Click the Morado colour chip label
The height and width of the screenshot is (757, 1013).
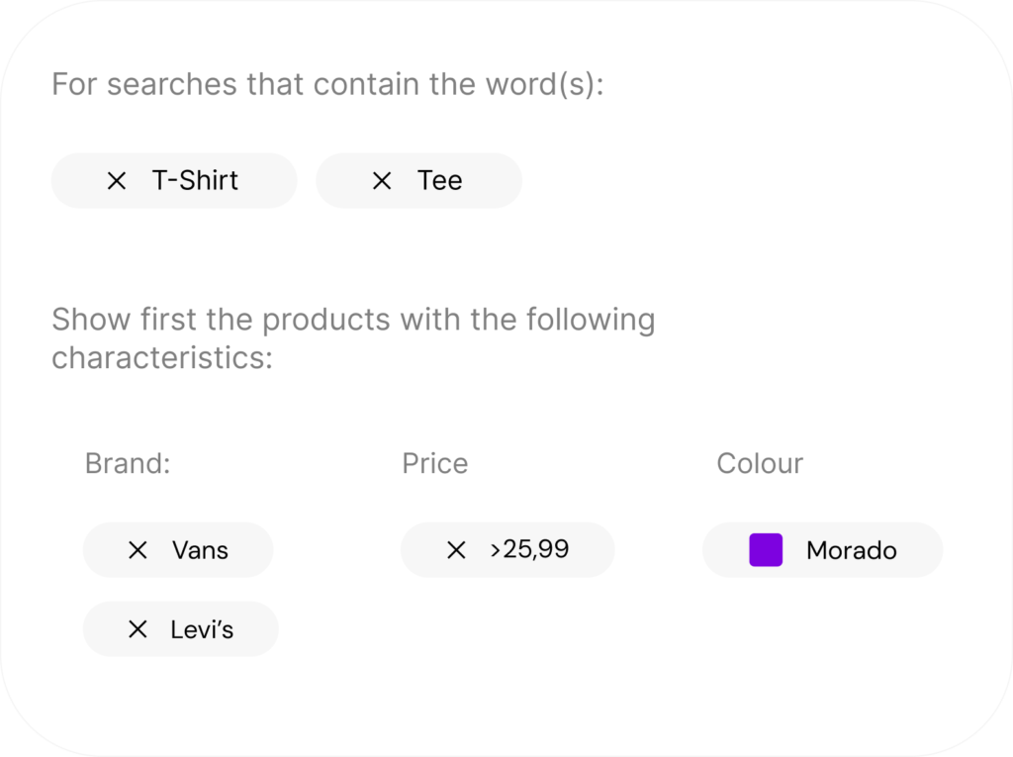point(852,550)
